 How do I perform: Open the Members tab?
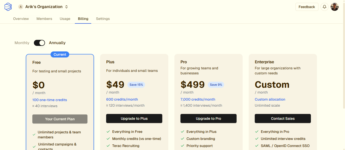(44, 19)
